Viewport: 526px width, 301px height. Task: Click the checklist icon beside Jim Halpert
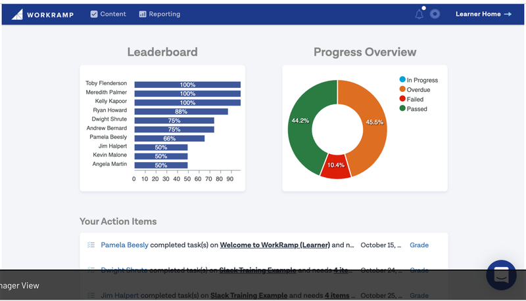point(91,295)
